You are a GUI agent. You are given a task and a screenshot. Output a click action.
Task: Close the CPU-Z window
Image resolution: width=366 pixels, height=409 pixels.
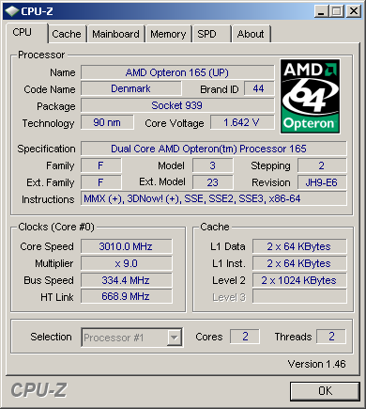[354, 11]
